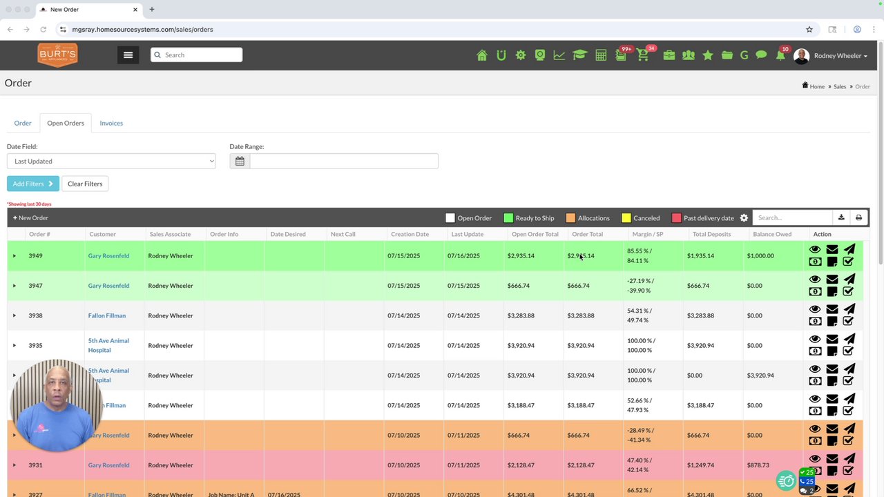Open the line chart reports icon
The image size is (884, 497).
559,55
